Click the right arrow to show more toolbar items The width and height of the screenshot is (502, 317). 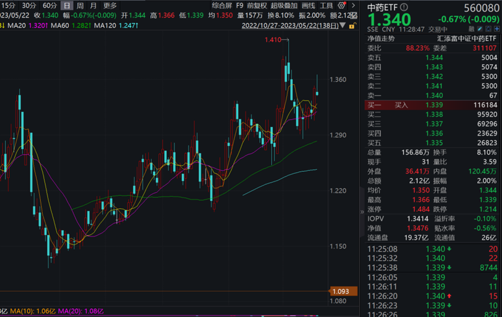pyautogui.click(x=353, y=5)
